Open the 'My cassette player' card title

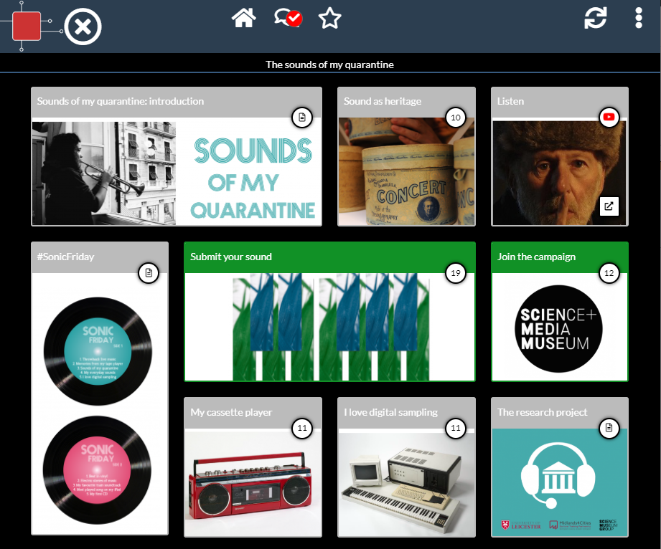231,412
